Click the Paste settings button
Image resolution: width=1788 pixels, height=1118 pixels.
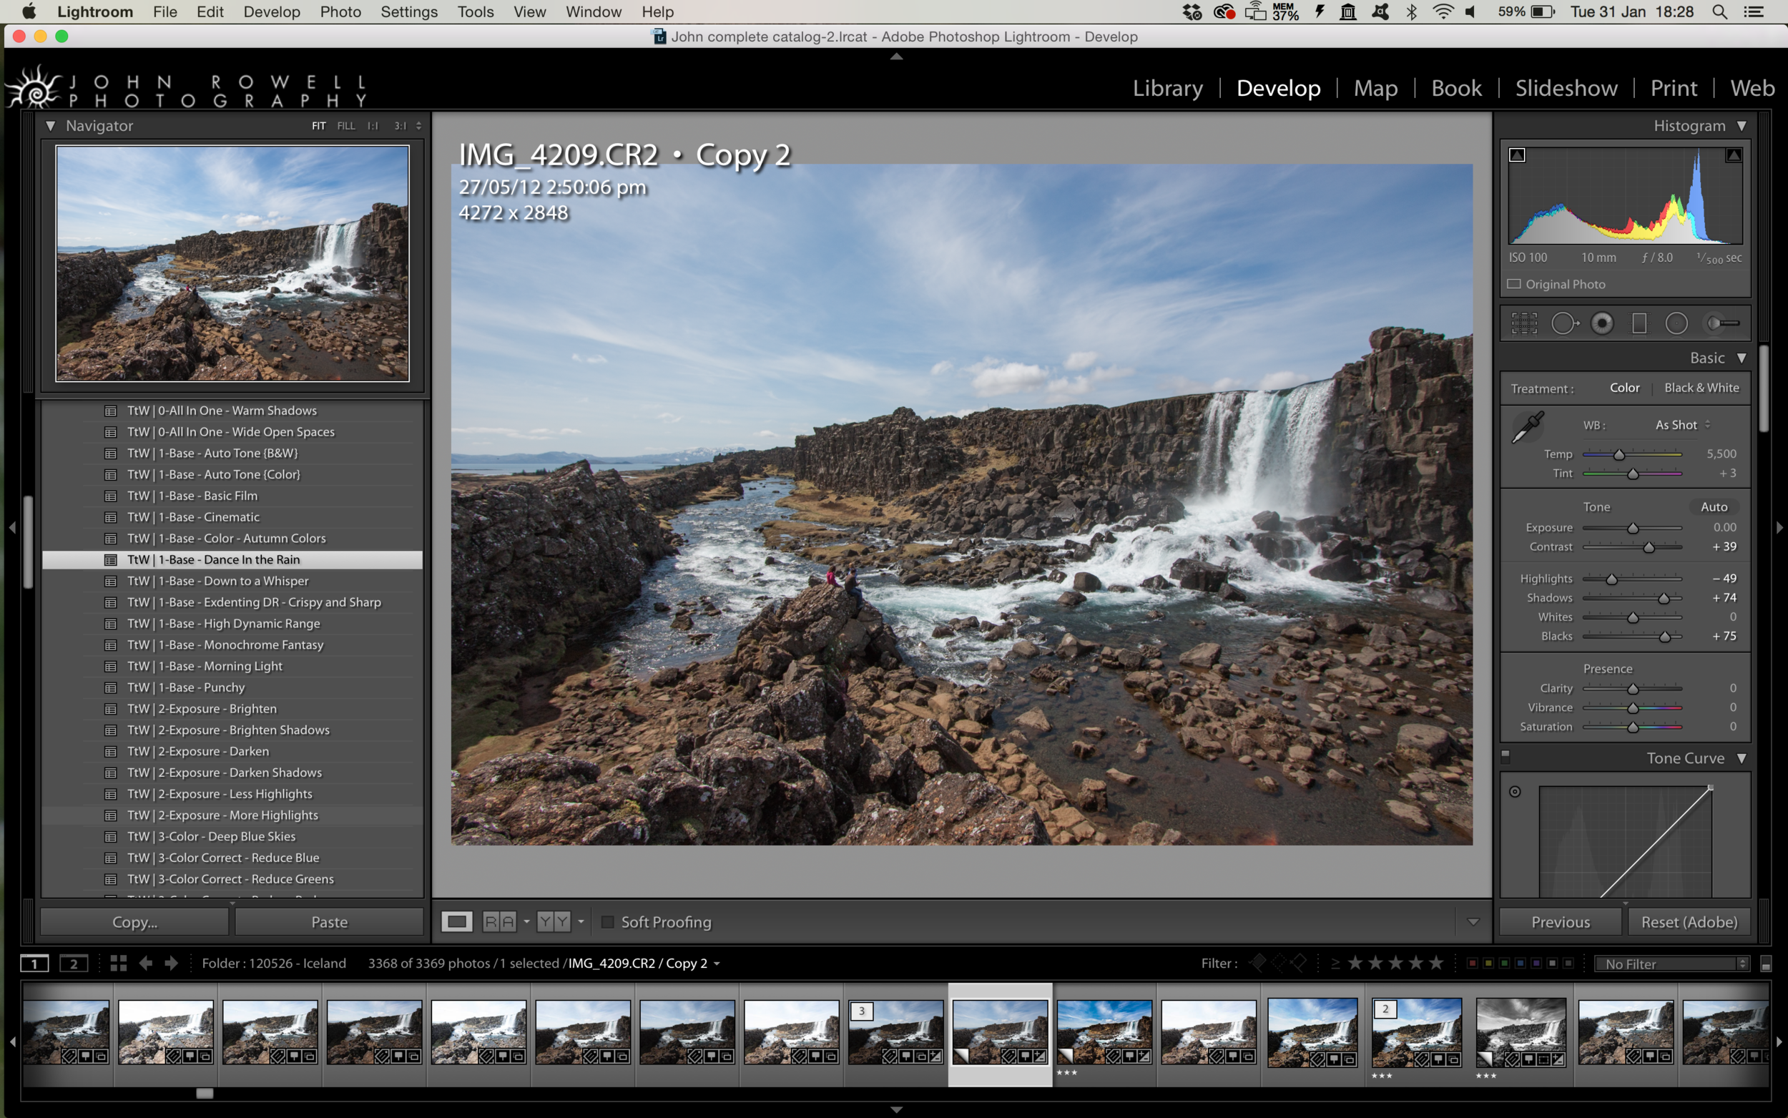tap(329, 921)
